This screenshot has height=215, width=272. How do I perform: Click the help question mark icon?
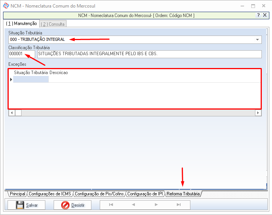click(258, 15)
